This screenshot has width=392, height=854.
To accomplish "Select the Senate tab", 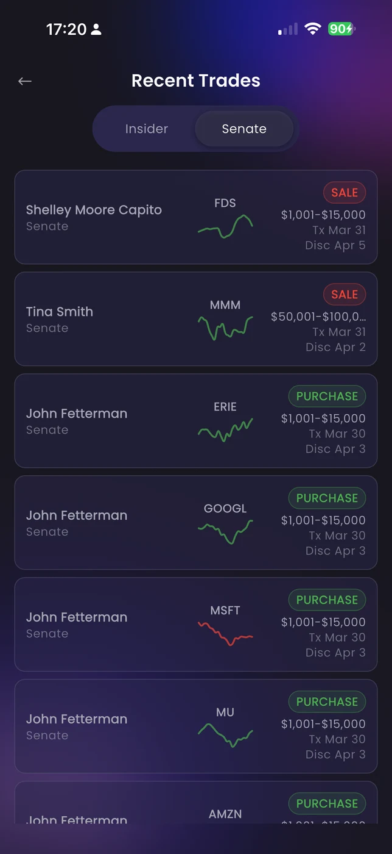I will click(x=244, y=129).
